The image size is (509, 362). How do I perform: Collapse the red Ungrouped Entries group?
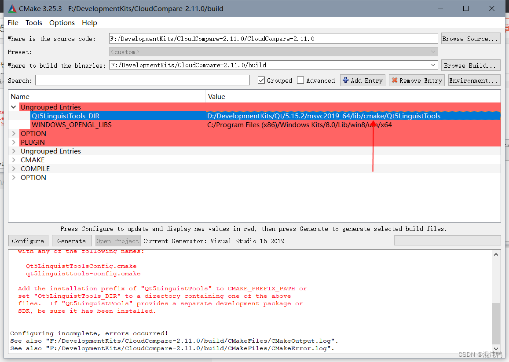tap(14, 107)
